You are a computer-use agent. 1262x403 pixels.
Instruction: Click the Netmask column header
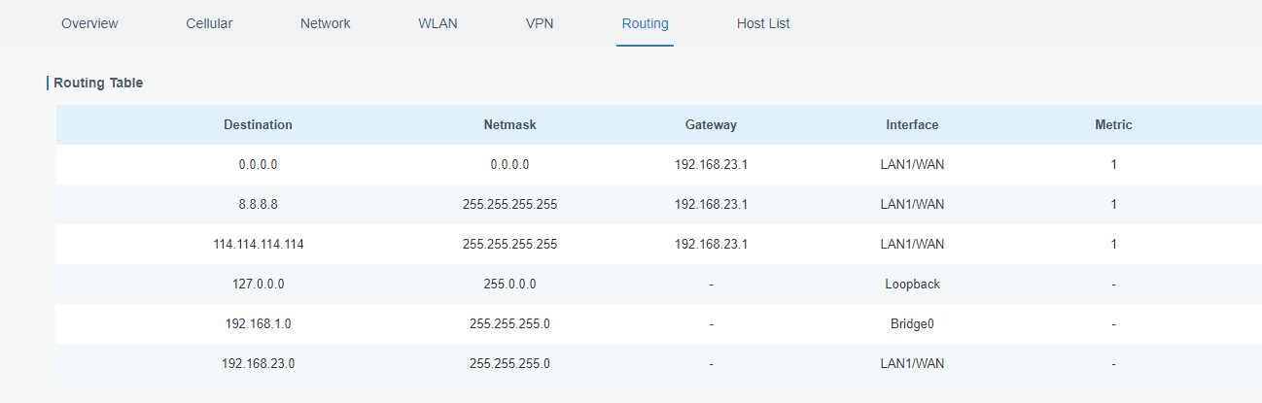click(x=509, y=124)
